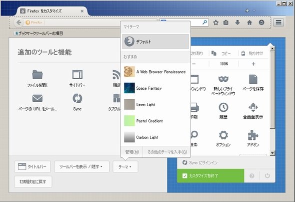Click the Pastel Gradient green swatch
This screenshot has width=295, height=202.
129,121
